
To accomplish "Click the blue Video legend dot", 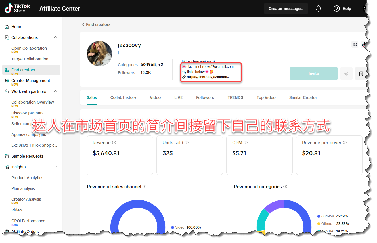I will click(x=173, y=227).
